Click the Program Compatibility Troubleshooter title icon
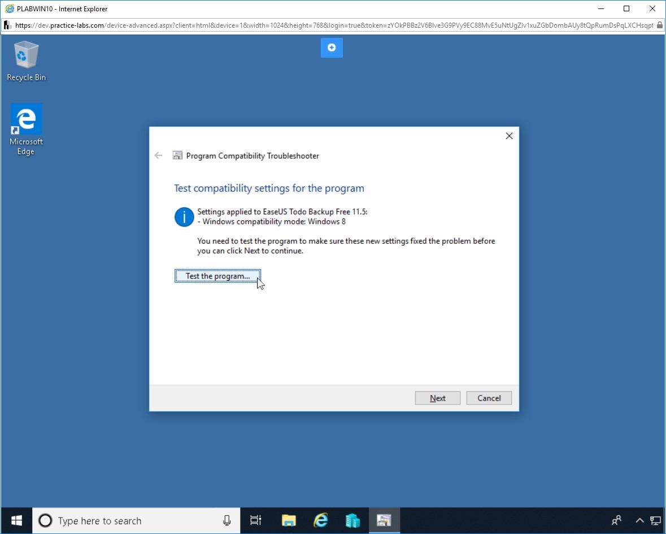This screenshot has width=666, height=534. pyautogui.click(x=177, y=155)
